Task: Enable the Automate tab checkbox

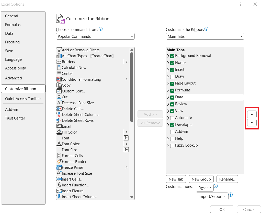Action: pos(172,118)
